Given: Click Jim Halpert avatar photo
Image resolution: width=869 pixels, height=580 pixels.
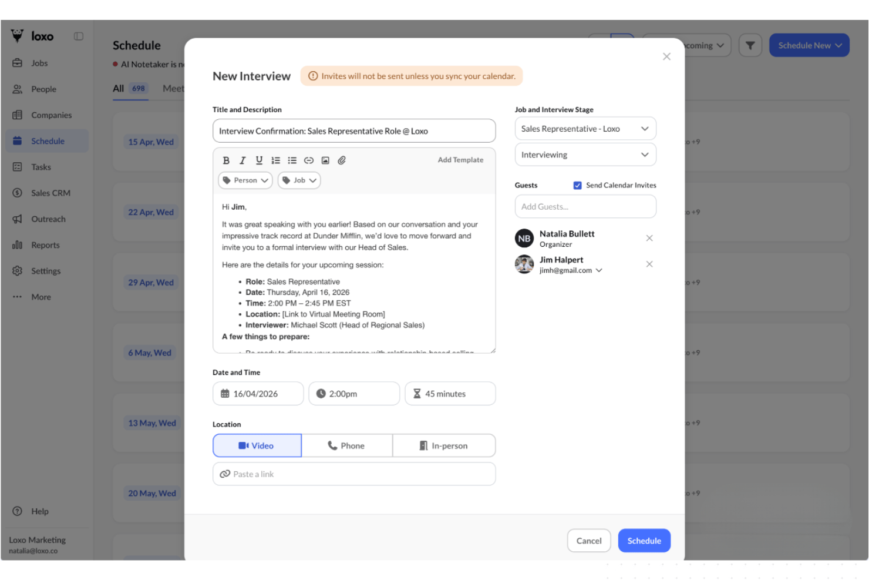Looking at the screenshot, I should pos(524,264).
